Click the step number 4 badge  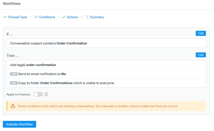tap(87, 17)
